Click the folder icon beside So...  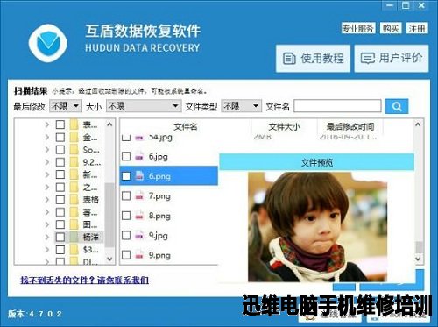(74, 150)
